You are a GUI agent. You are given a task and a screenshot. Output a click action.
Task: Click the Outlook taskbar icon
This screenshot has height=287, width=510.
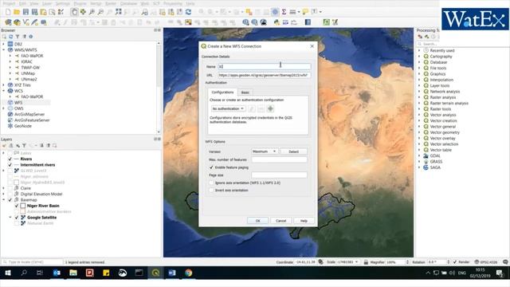pos(57,273)
